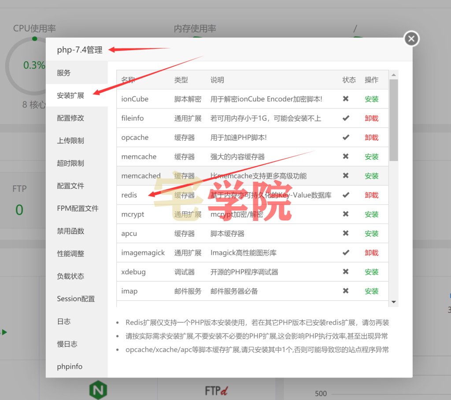451x400 pixels.
Task: Click the Nginx logo in background panel
Action: [98, 389]
